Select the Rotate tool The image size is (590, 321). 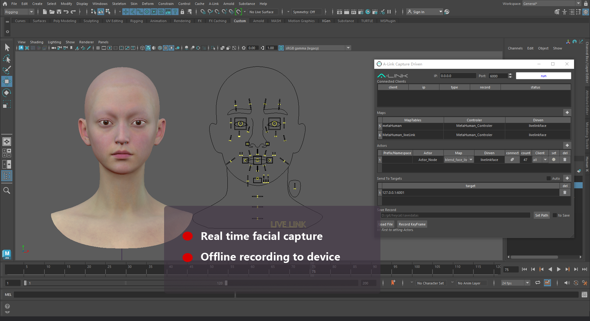click(x=7, y=93)
